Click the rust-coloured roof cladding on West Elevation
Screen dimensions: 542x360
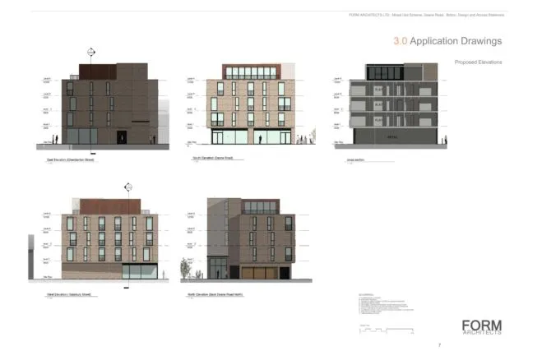click(110, 206)
